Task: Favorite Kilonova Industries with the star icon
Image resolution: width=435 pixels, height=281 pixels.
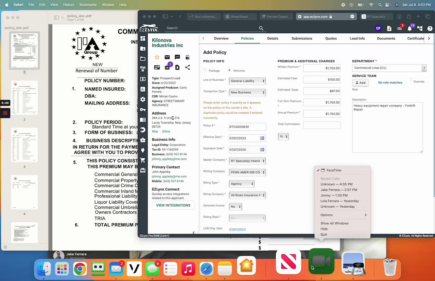Action: coord(157,57)
